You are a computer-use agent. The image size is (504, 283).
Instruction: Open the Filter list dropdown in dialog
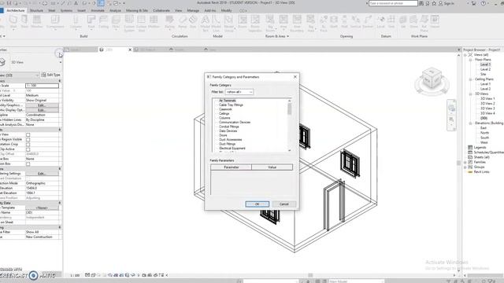tap(239, 92)
